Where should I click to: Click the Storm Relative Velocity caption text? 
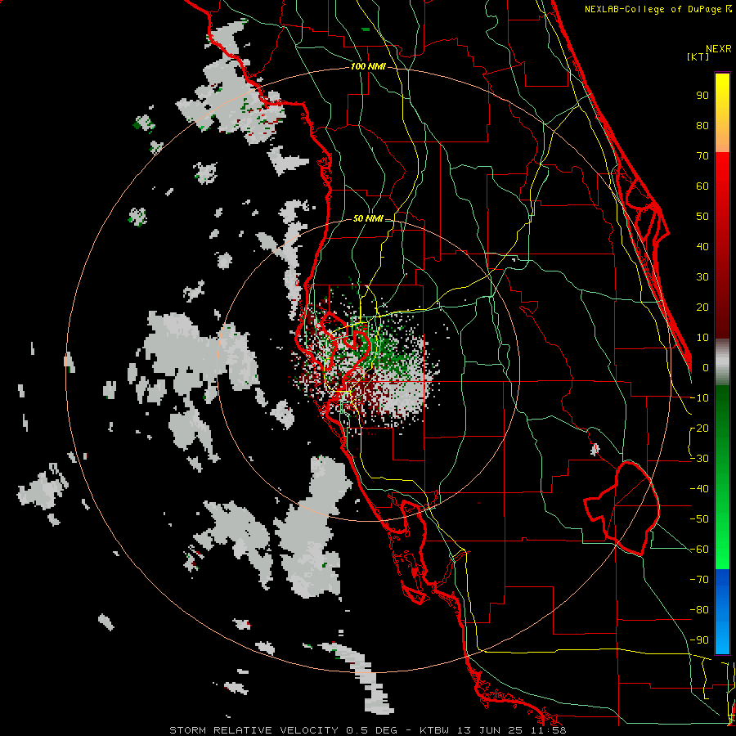click(x=368, y=730)
